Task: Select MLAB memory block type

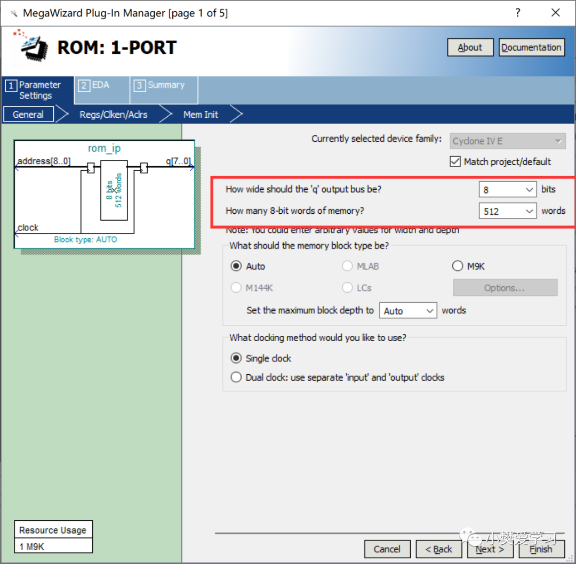Action: pos(347,266)
